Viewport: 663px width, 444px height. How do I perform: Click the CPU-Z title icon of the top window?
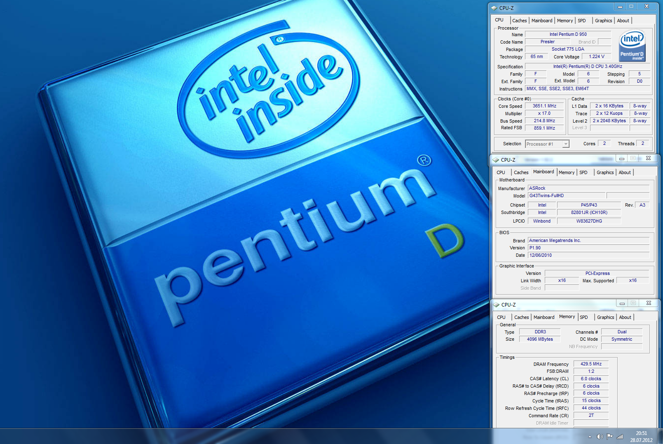click(494, 8)
